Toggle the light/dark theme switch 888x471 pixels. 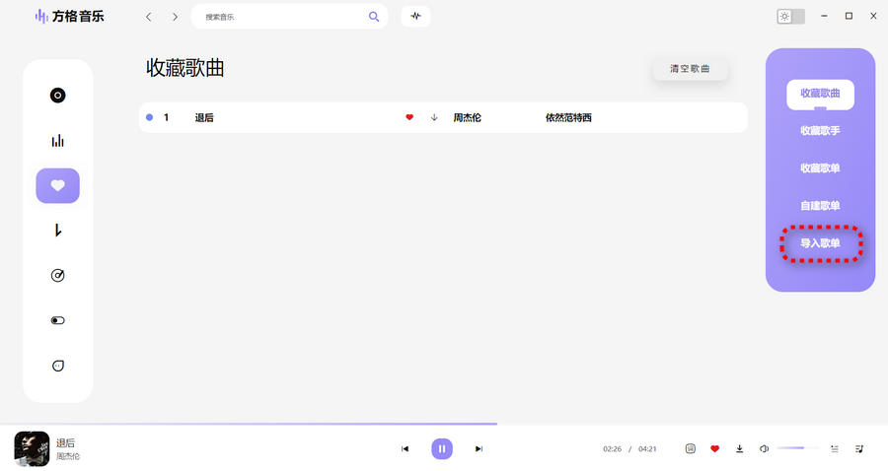click(790, 17)
